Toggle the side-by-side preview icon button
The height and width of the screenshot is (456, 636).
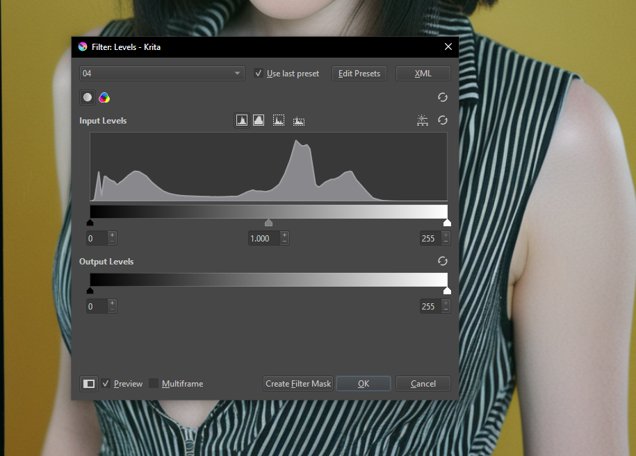(x=89, y=384)
